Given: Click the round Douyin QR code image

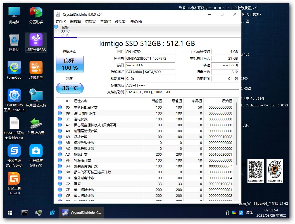Looking at the screenshot, I should (275, 171).
